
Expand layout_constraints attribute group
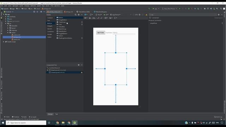click(149, 20)
